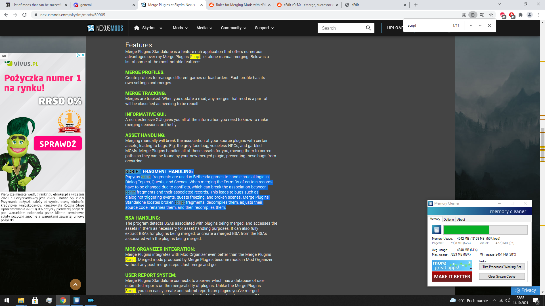The image size is (545, 306).
Task: Open the Chrome profile avatar
Action: pos(530,15)
